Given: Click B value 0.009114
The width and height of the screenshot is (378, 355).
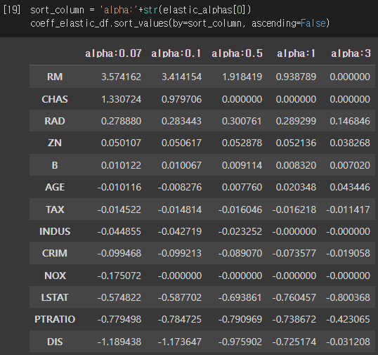Looking at the screenshot, I should point(242,165).
